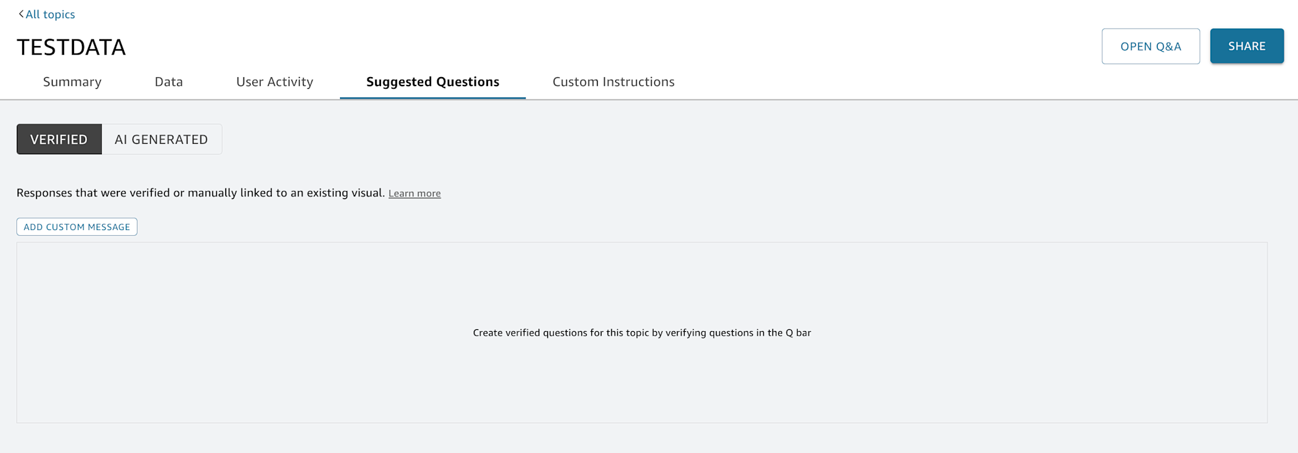Open the Summary tab
This screenshot has width=1298, height=453.
(72, 82)
